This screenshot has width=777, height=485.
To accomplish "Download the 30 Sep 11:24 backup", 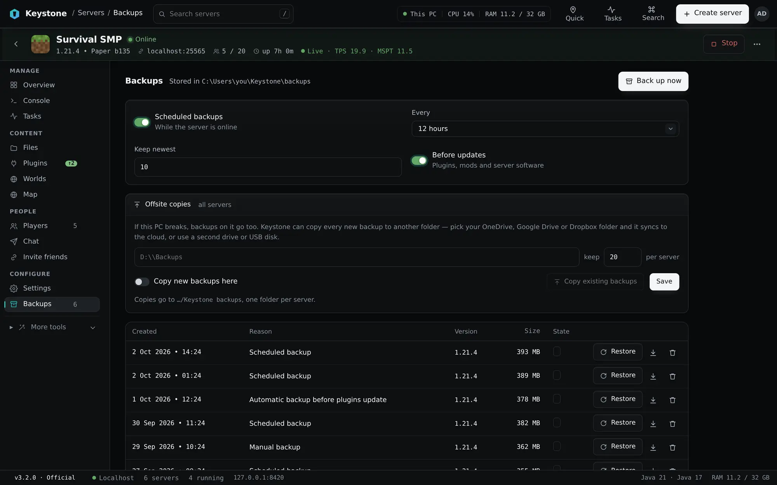I will pos(653,423).
